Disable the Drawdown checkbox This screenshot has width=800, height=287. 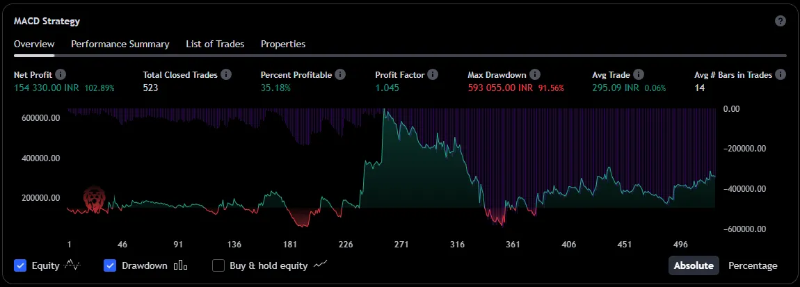click(110, 265)
